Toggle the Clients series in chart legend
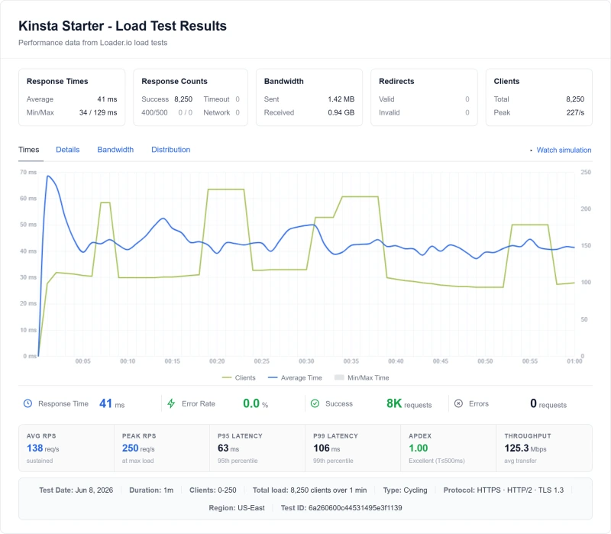611x534 pixels. point(238,377)
